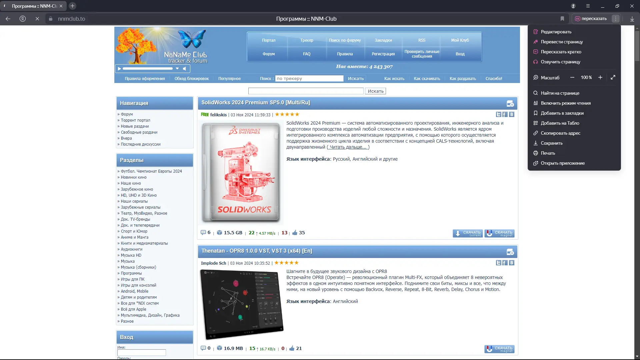Image resolution: width=640 pixels, height=360 pixels.
Task: Play the site audio player
Action: pyautogui.click(x=119, y=69)
